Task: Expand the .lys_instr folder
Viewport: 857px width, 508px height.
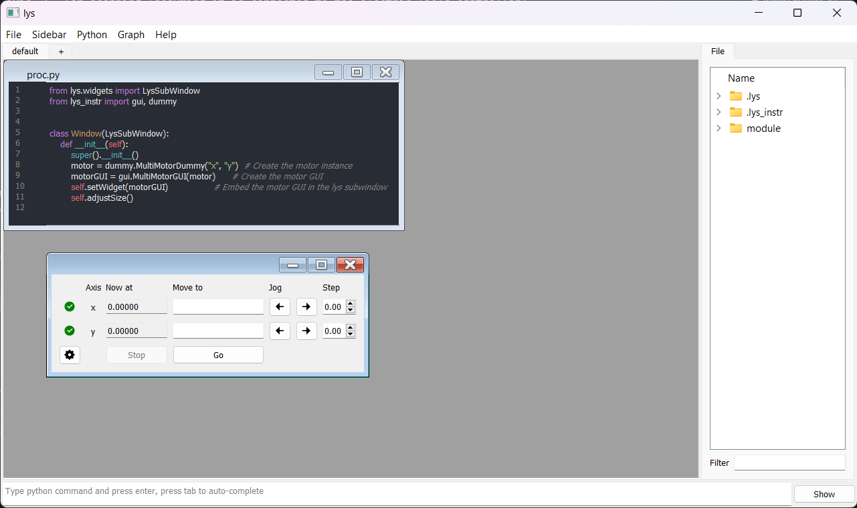Action: pyautogui.click(x=719, y=112)
